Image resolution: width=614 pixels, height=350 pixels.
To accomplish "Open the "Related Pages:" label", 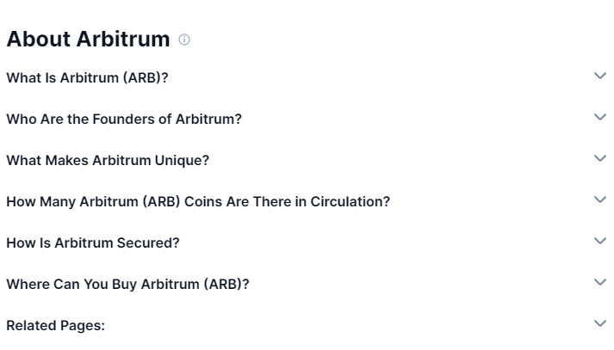I will pyautogui.click(x=55, y=325).
